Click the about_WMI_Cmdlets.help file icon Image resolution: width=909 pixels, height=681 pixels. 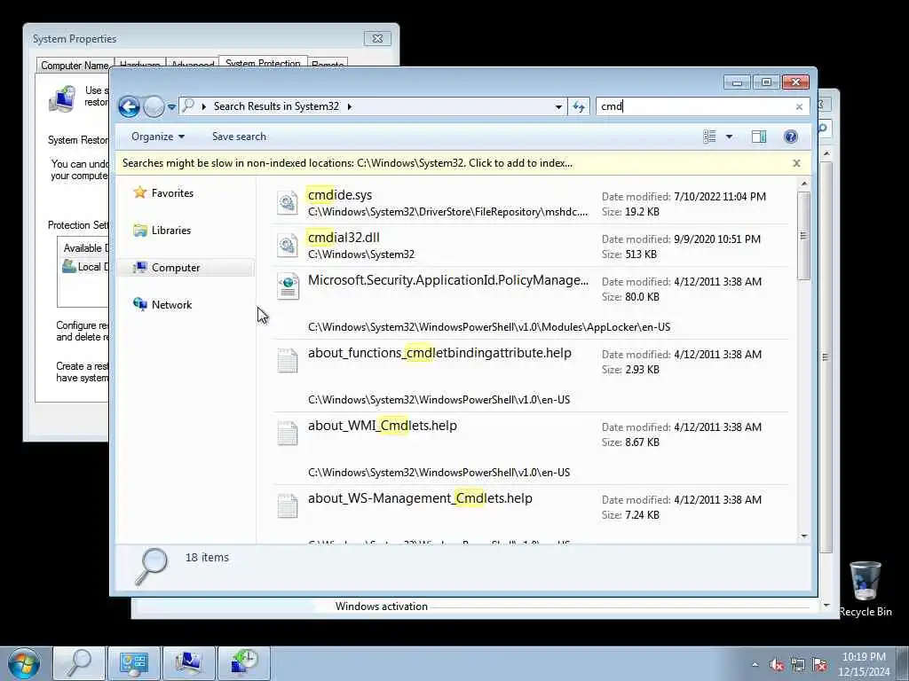click(288, 433)
